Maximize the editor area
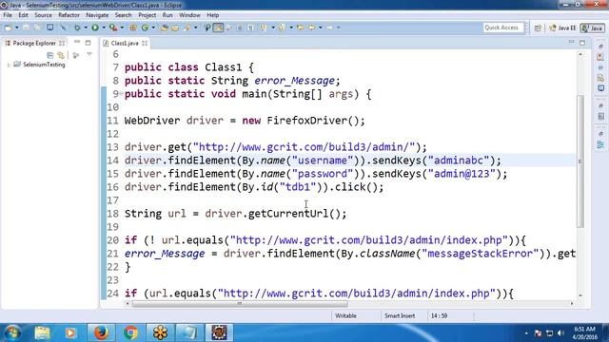Screen dimensions: 609x342 582,43
